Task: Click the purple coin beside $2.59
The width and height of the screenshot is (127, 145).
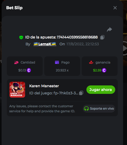Action: 104,70
